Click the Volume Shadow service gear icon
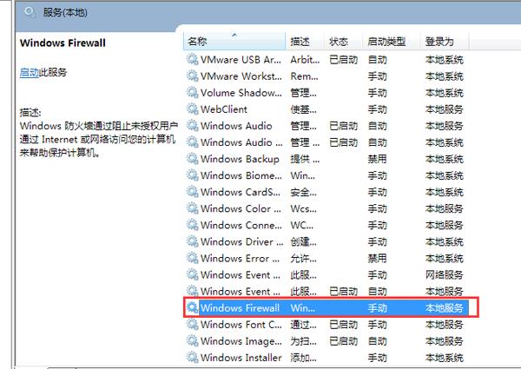Image resolution: width=521 pixels, height=369 pixels. coord(192,93)
